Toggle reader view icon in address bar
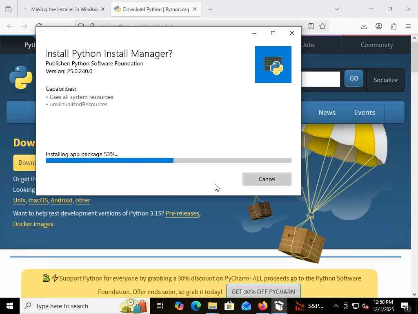 click(x=311, y=26)
